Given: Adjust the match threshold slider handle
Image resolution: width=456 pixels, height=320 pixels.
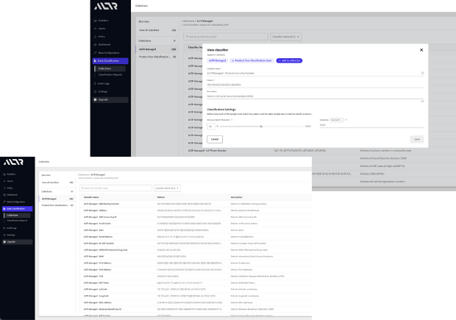Looking at the screenshot, I should (x=260, y=126).
